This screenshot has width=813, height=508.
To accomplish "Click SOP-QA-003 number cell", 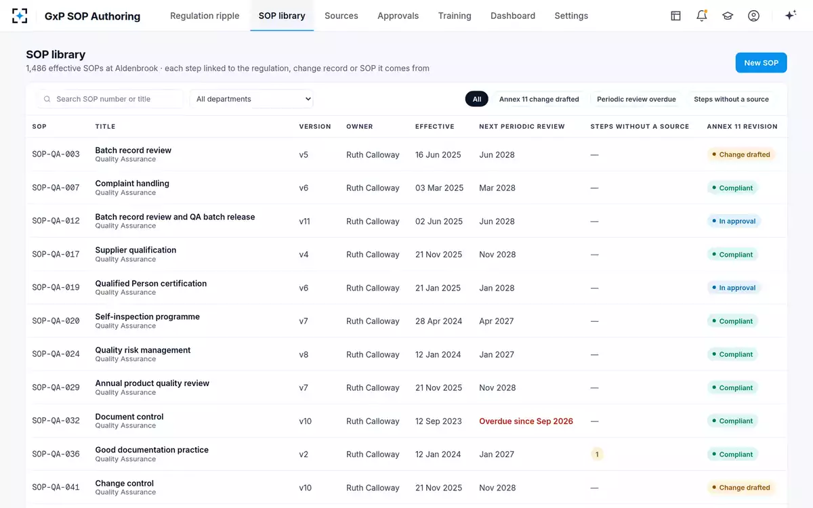I will 56,154.
